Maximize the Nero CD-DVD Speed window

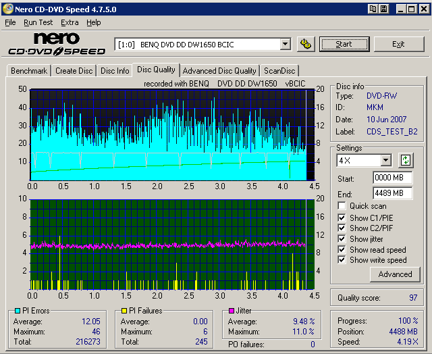412,8
